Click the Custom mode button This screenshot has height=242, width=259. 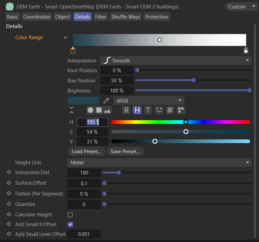click(x=237, y=7)
